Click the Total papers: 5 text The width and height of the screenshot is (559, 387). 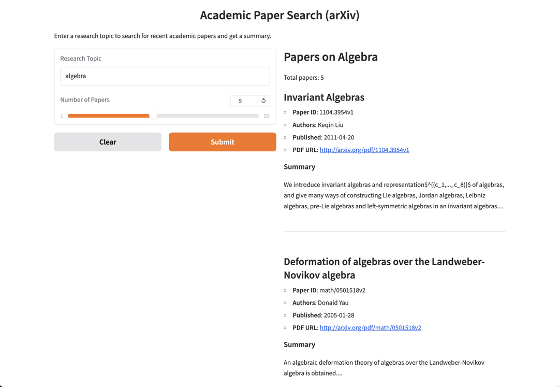(304, 77)
